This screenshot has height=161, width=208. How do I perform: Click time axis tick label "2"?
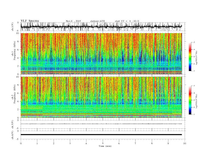click(x=54, y=143)
